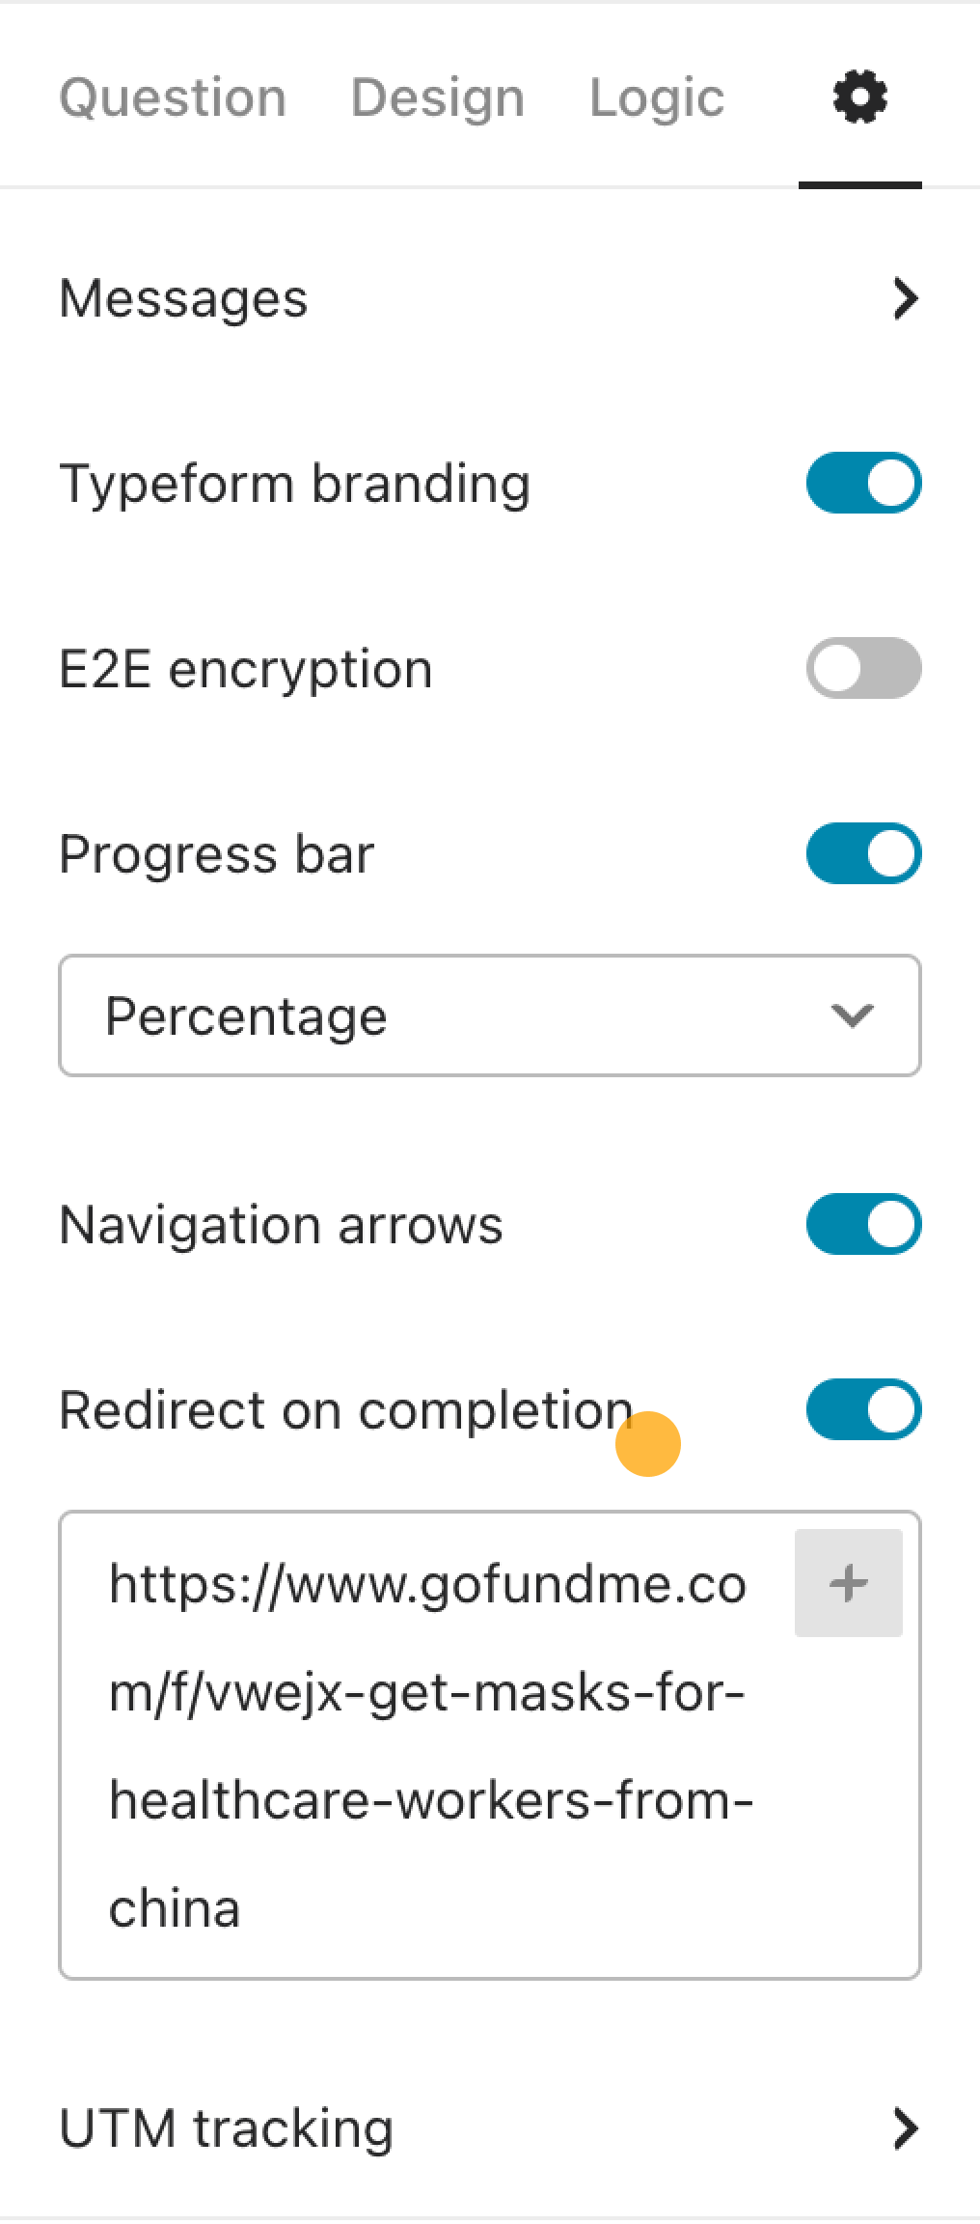The width and height of the screenshot is (980, 2224).
Task: Click the Typeform branding label text
Action: (x=295, y=484)
